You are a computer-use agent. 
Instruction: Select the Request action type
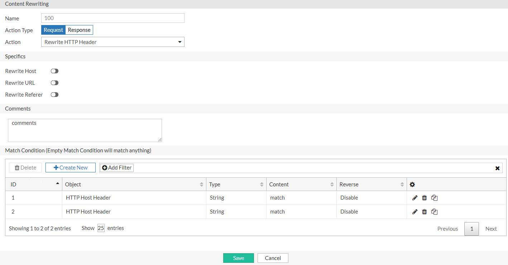pyautogui.click(x=53, y=30)
